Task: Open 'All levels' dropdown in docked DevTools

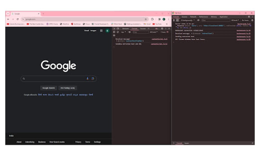Action: click(154, 32)
